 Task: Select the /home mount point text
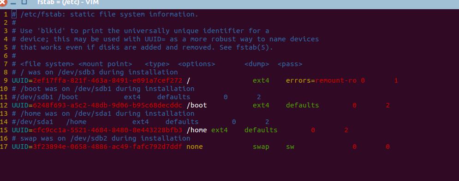(x=197, y=130)
